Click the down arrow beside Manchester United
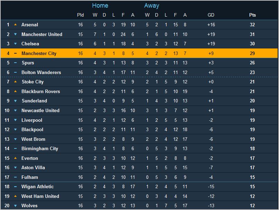 (15, 34)
